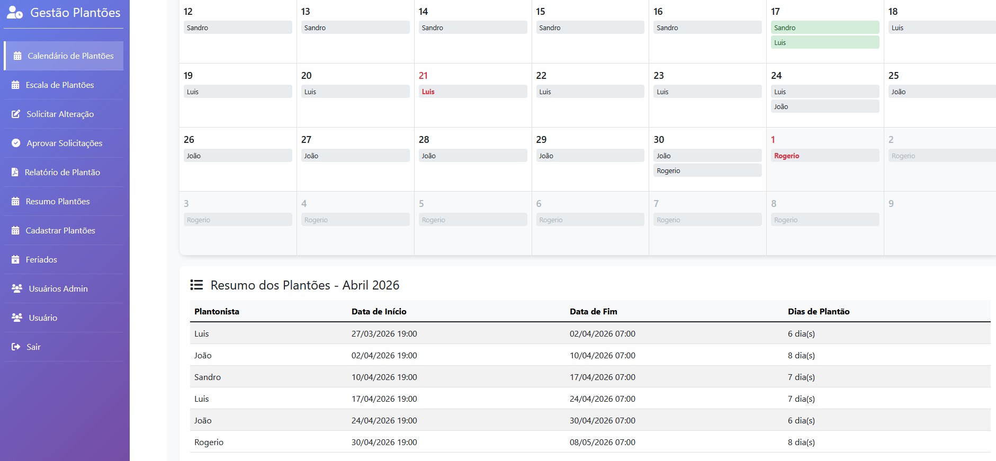996x461 pixels.
Task: Go to Resumo Plantões in the sidebar
Action: point(64,201)
